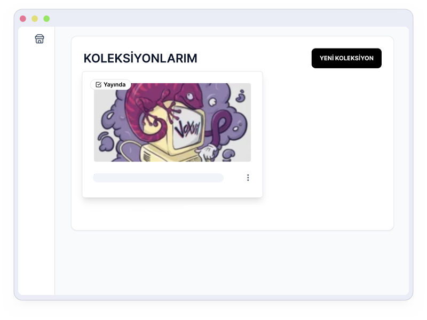
Task: Click the YENİ KOLEKSİYON button
Action: click(x=346, y=58)
